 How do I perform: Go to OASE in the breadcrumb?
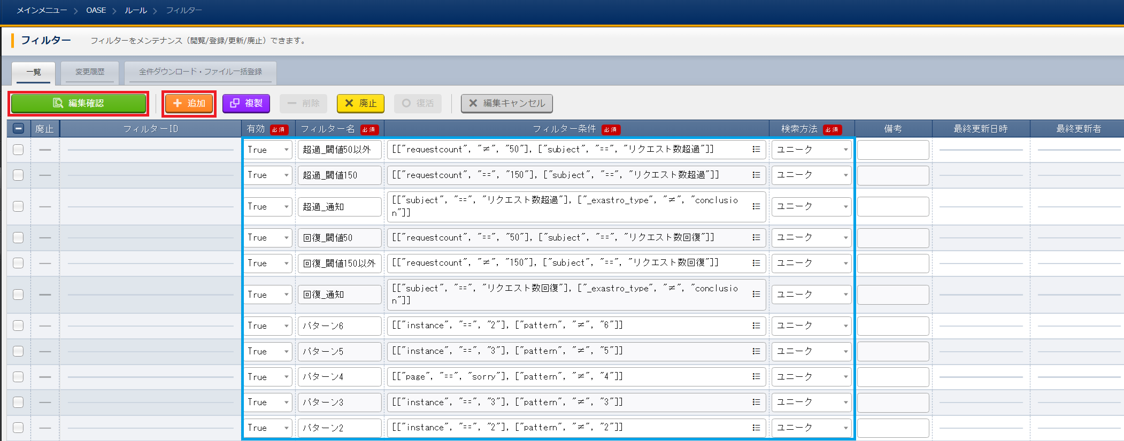(96, 10)
